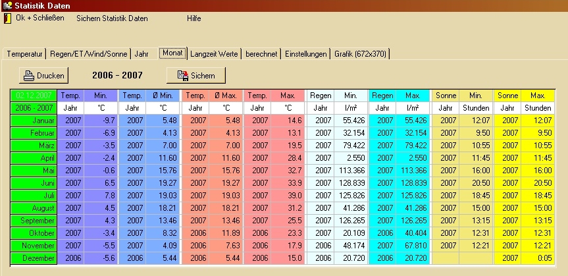
Task: Show the Grafik (672x370) tab
Action: 361,54
